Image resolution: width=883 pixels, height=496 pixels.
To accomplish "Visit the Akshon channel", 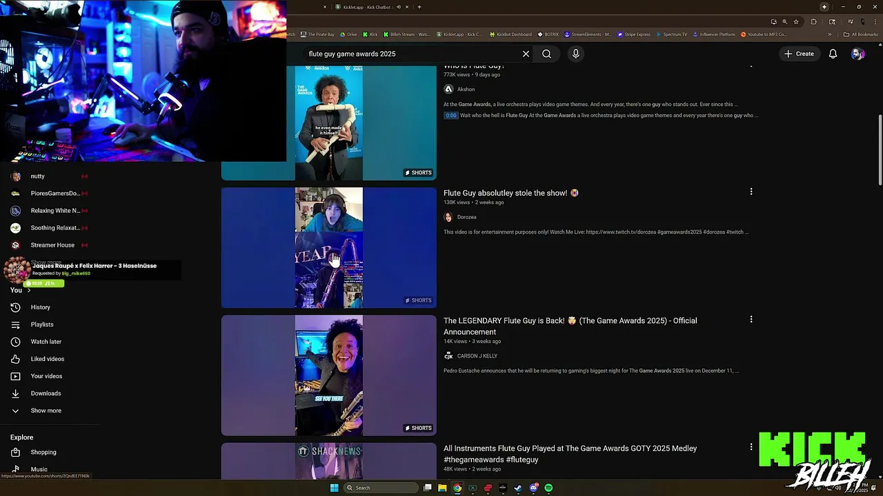I will click(466, 89).
